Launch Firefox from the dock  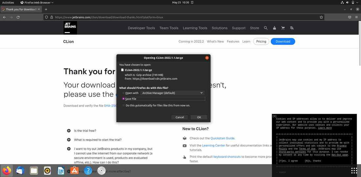tap(7, 171)
